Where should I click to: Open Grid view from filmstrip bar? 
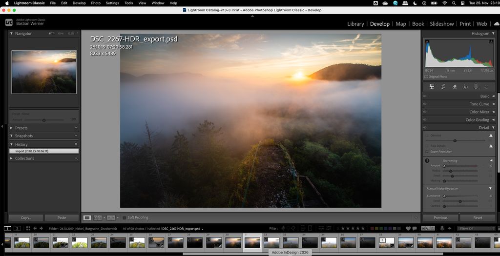[x=28, y=228]
